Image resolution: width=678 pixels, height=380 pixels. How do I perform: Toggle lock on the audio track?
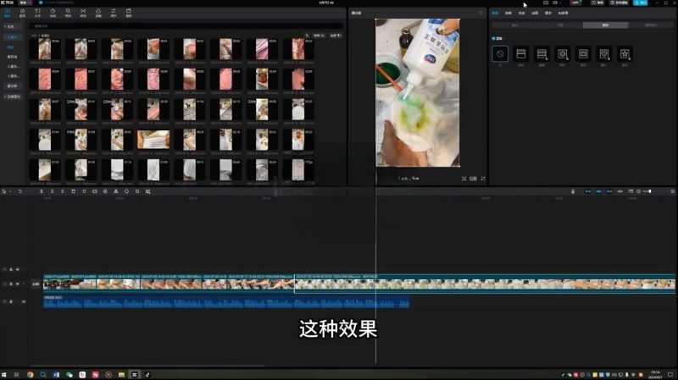point(11,302)
